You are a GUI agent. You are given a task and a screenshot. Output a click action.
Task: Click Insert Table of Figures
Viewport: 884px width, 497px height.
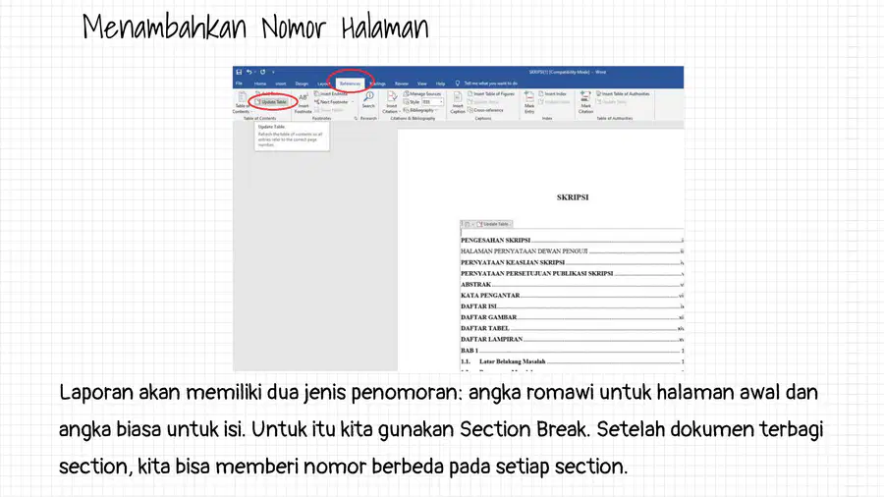pos(491,93)
